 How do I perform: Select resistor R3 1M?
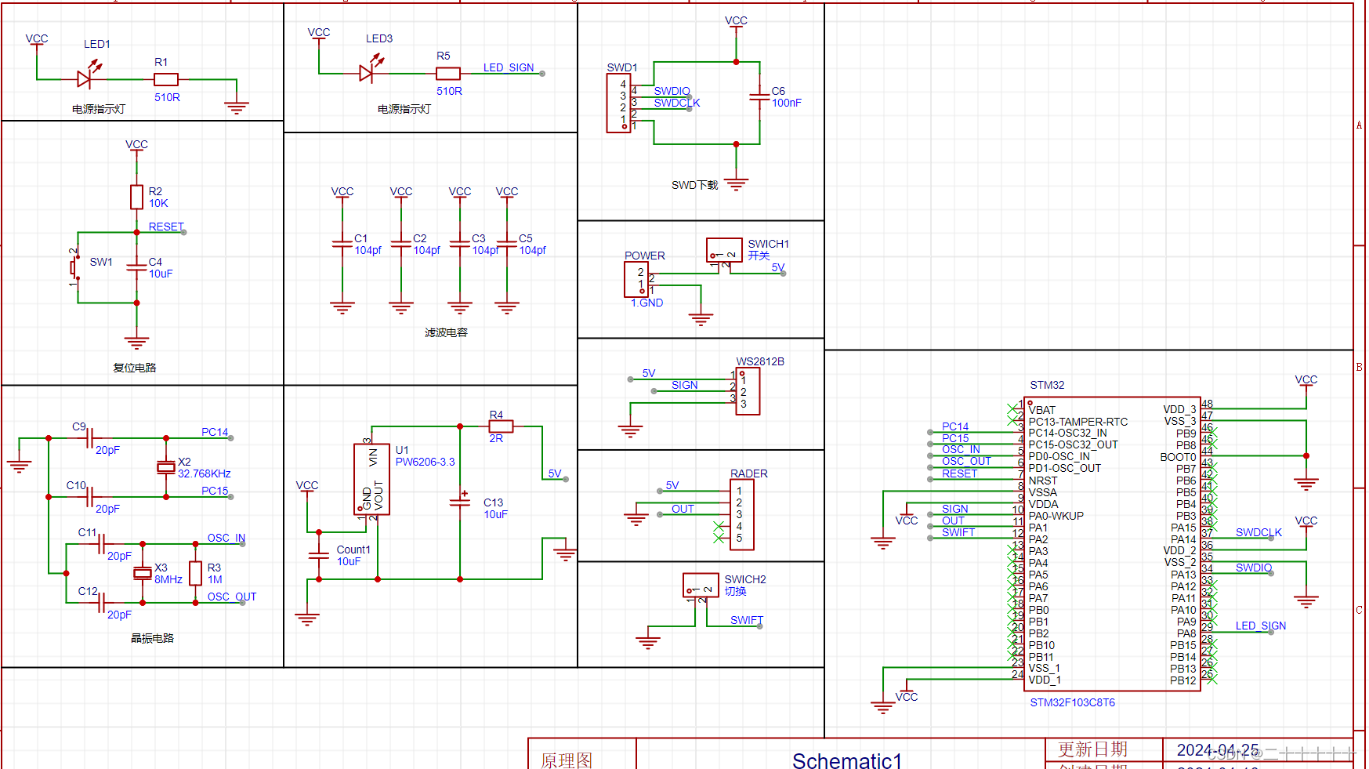(195, 573)
